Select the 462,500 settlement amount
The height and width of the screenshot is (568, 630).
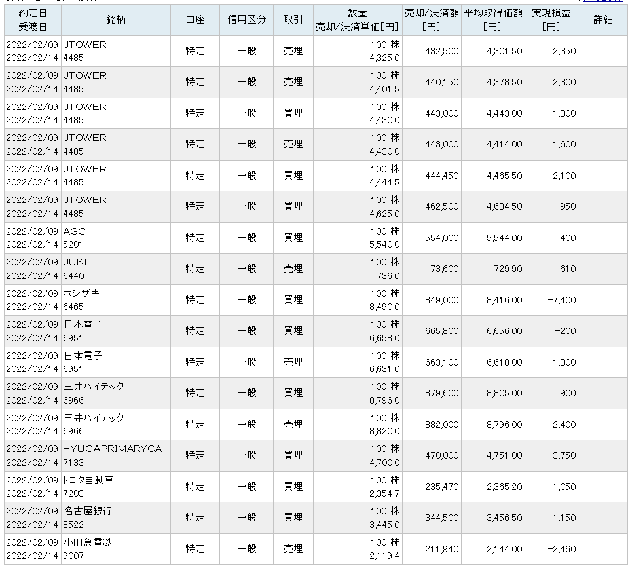[x=441, y=206]
